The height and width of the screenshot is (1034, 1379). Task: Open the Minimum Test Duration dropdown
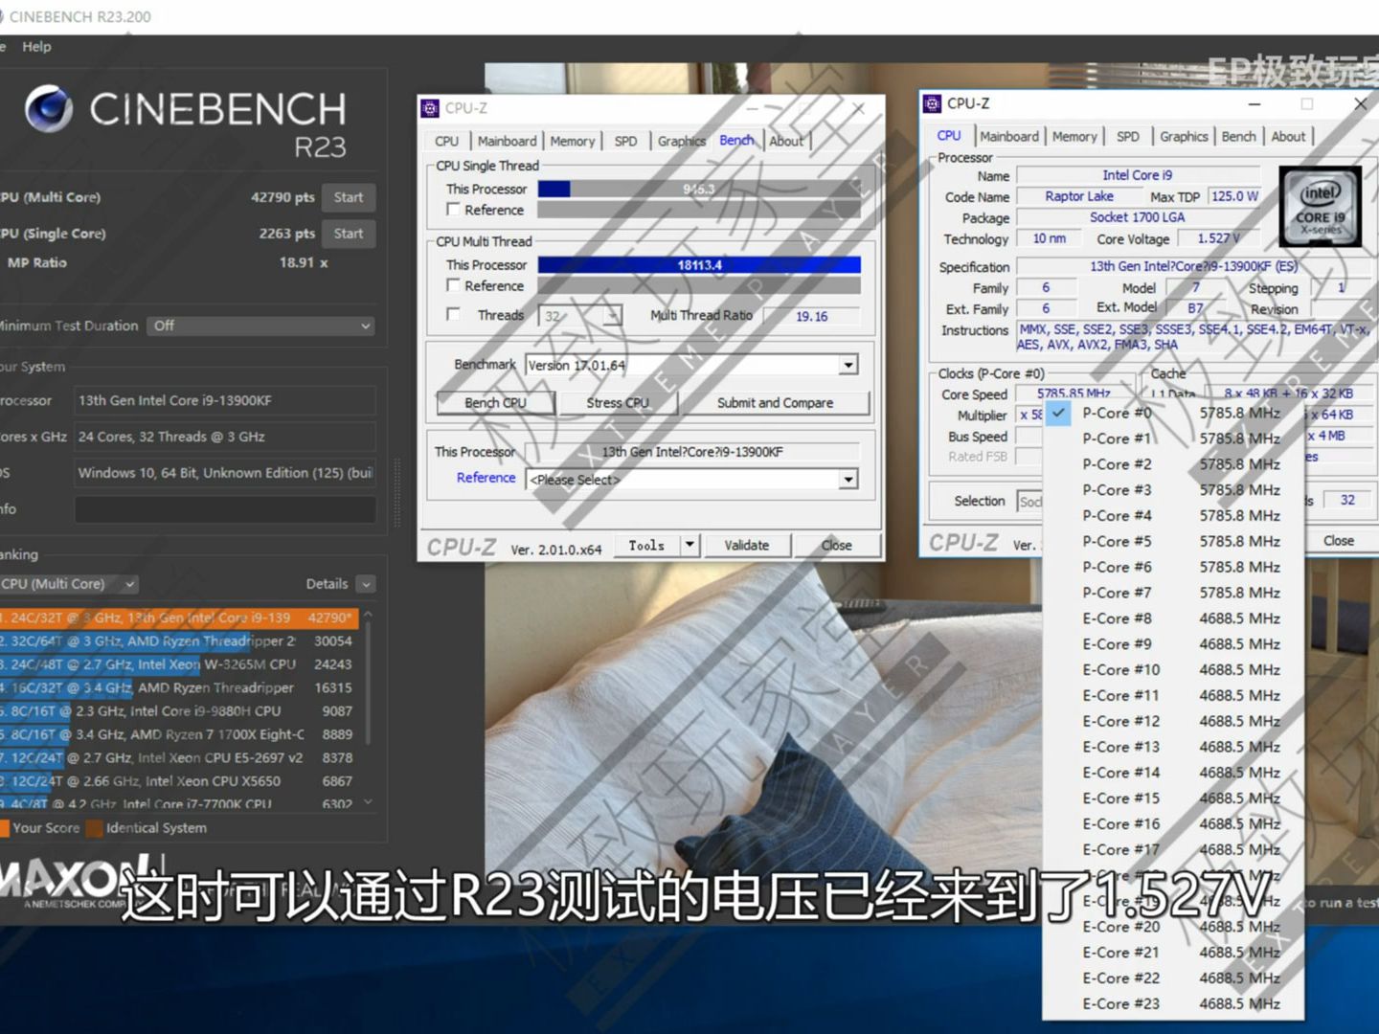pos(260,326)
